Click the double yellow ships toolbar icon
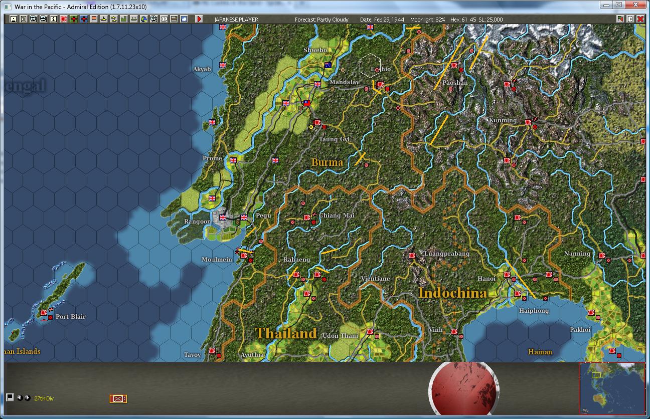Viewport: 650px width, 419px height. tap(114, 19)
